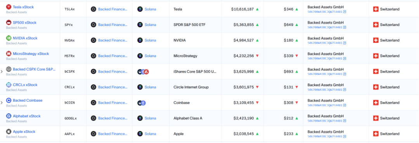Image resolution: width=419 pixels, height=143 pixels.
Task: Click the LEI code link in the Alphabet row
Action: click(325, 121)
